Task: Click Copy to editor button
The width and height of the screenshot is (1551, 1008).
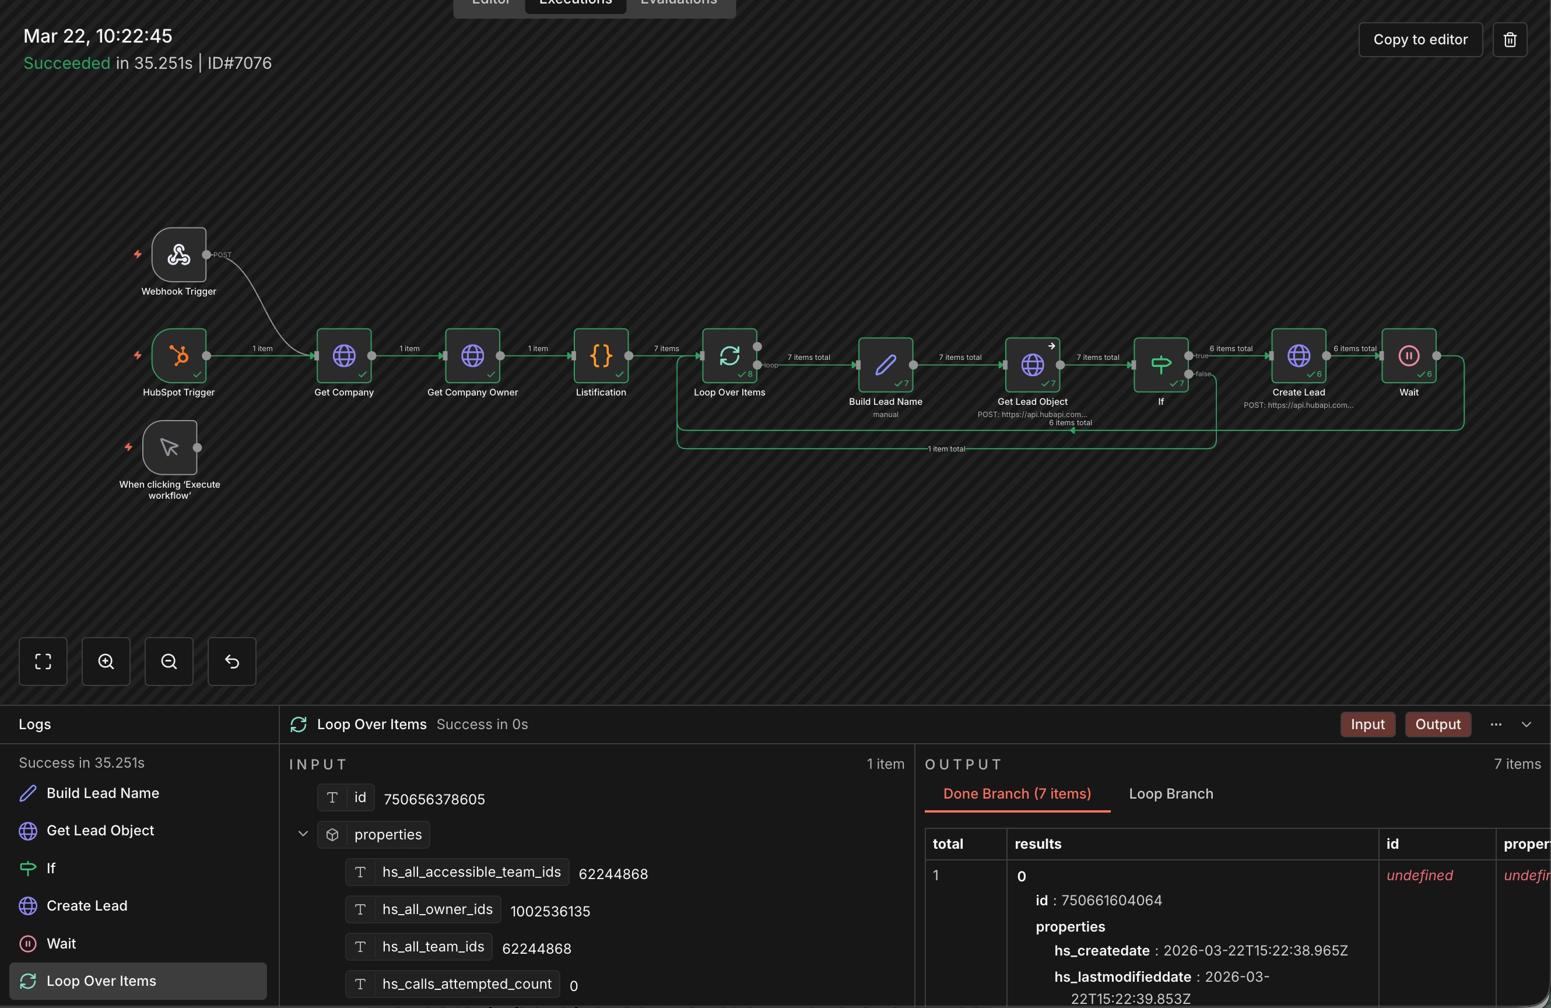Action: 1420,40
